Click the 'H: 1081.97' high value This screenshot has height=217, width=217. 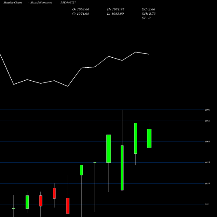click(x=115, y=10)
